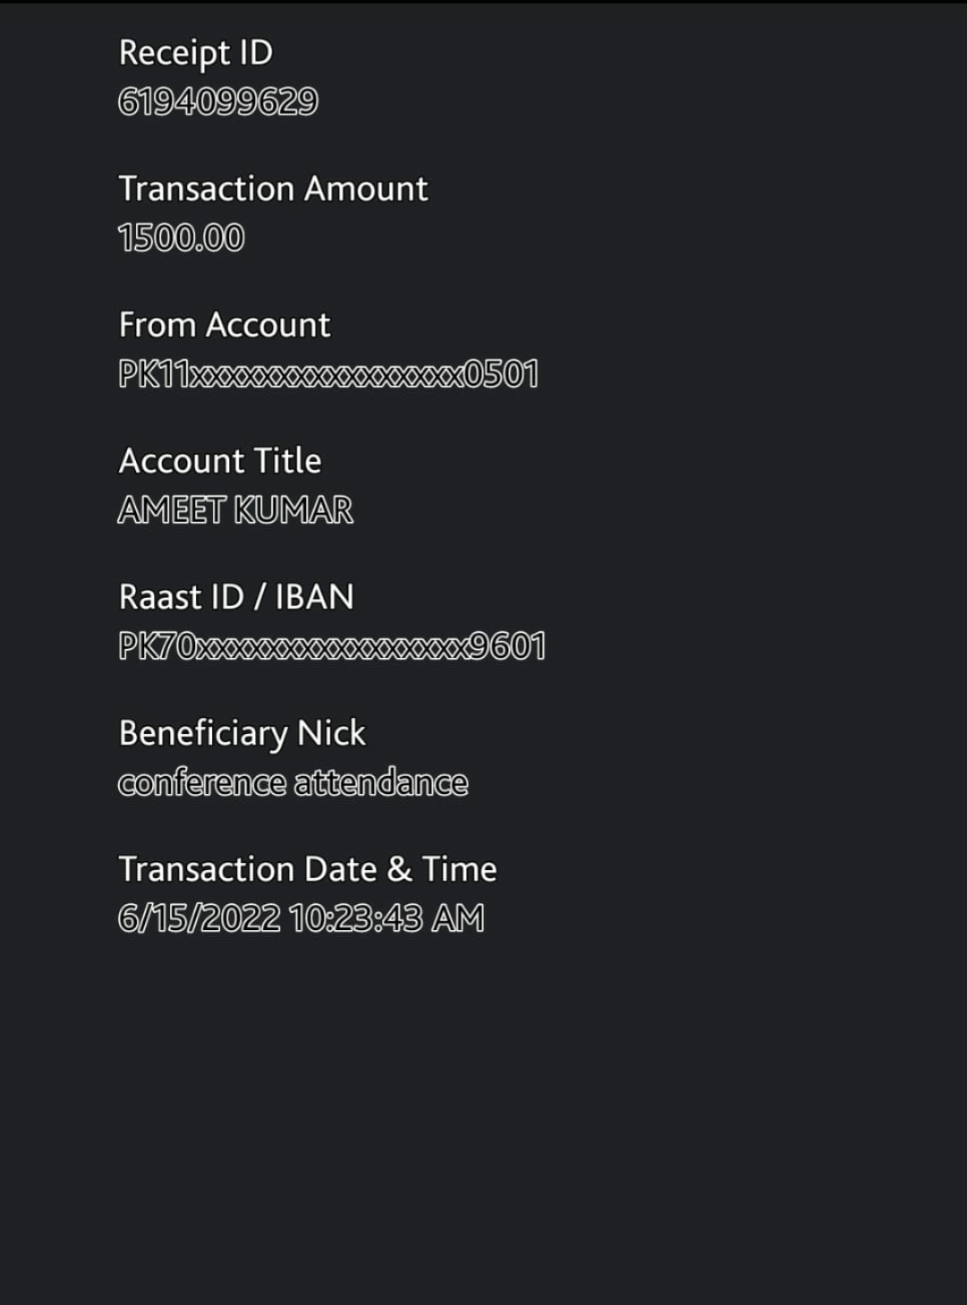Select the word conference in beneficiary nick
Image resolution: width=967 pixels, height=1305 pixels.
201,783
